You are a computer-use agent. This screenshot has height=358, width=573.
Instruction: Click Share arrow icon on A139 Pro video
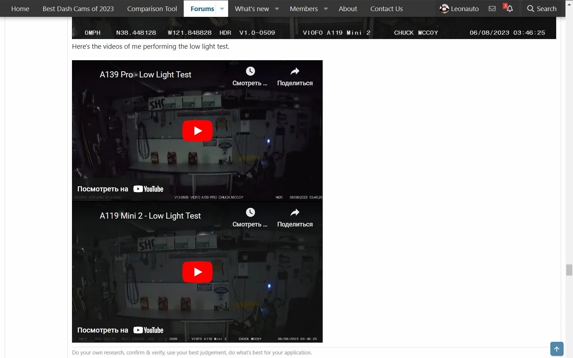(x=295, y=71)
